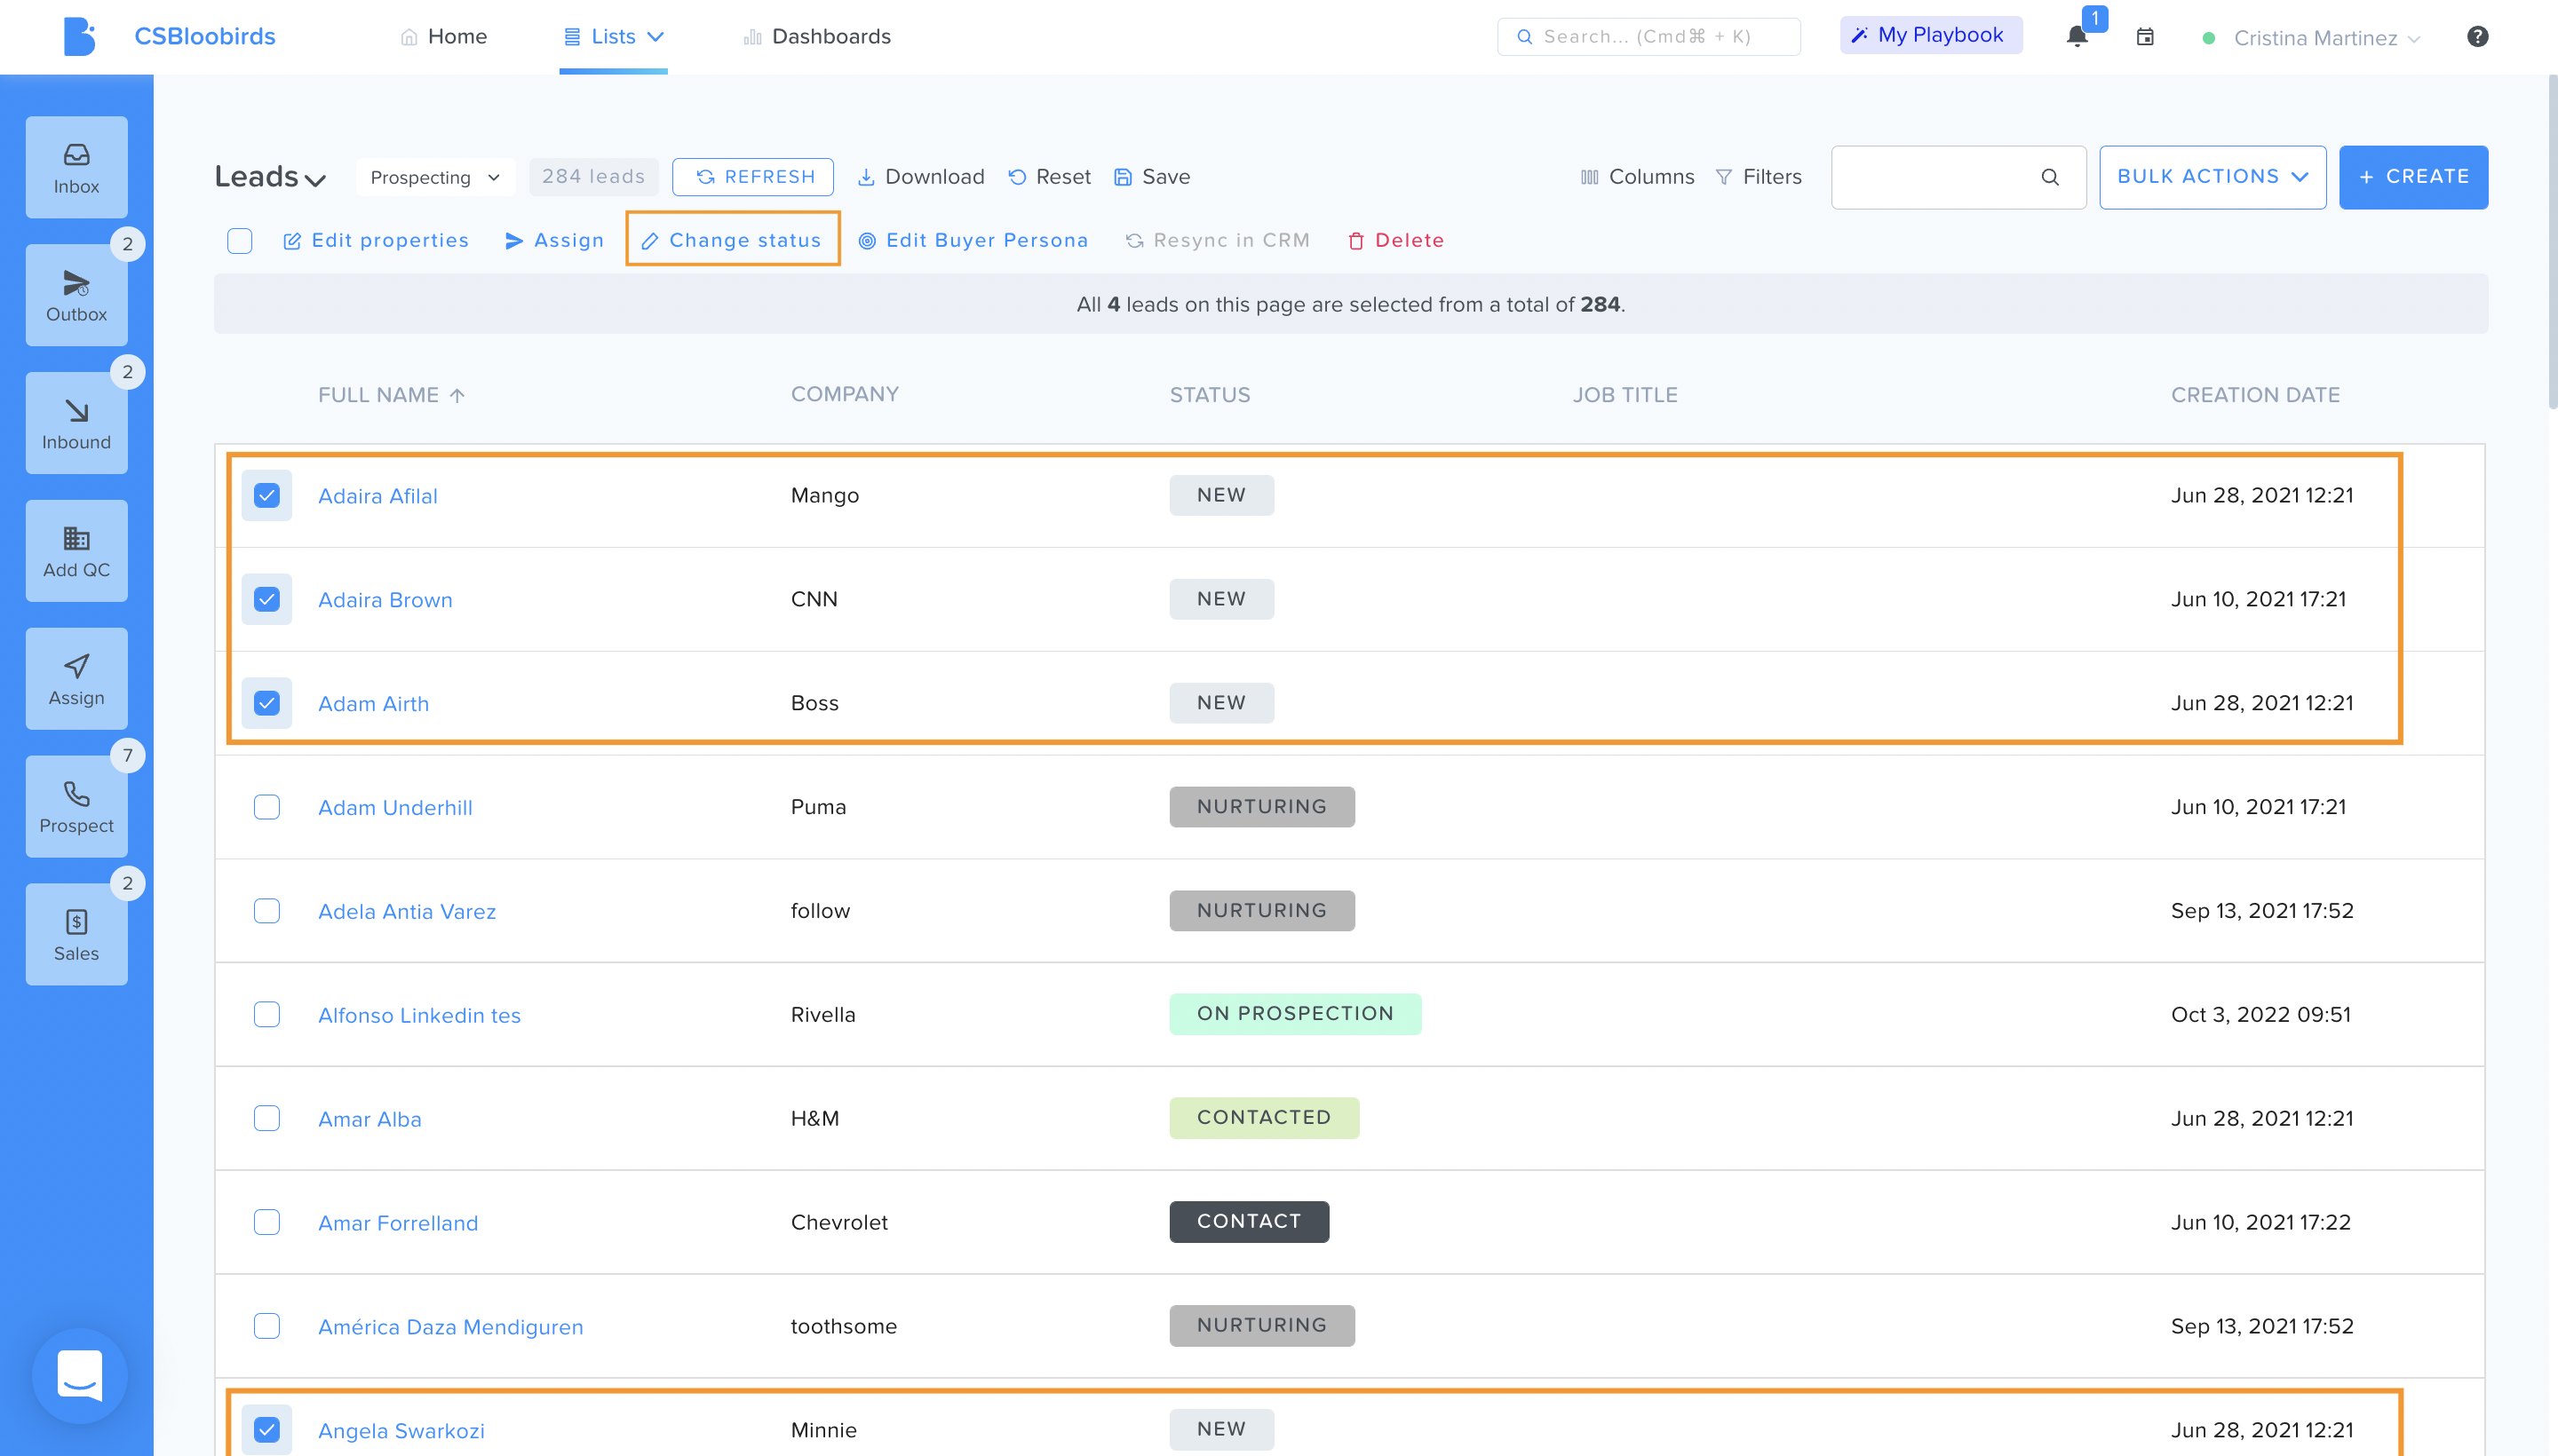Viewport: 2558px width, 1456px height.
Task: Click Resync in CRM
Action: pos(1218,241)
